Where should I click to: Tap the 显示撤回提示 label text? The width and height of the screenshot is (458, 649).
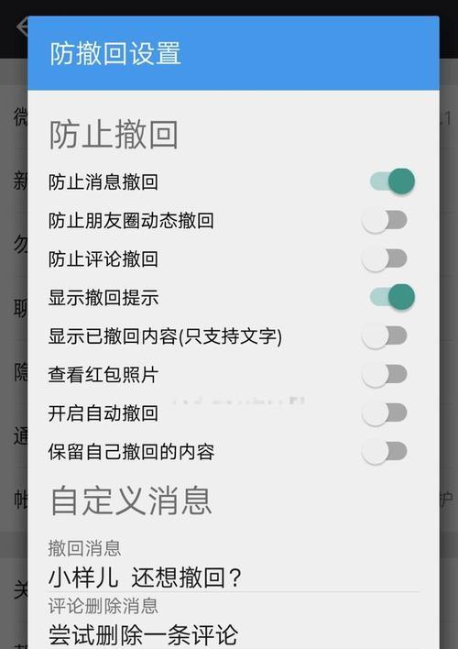[x=103, y=298]
